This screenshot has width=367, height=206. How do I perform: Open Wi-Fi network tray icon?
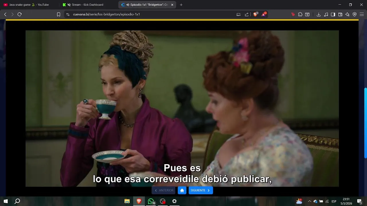(x=327, y=201)
